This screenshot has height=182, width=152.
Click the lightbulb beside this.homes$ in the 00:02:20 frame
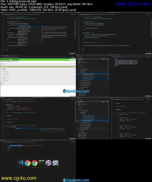tap(7, 127)
